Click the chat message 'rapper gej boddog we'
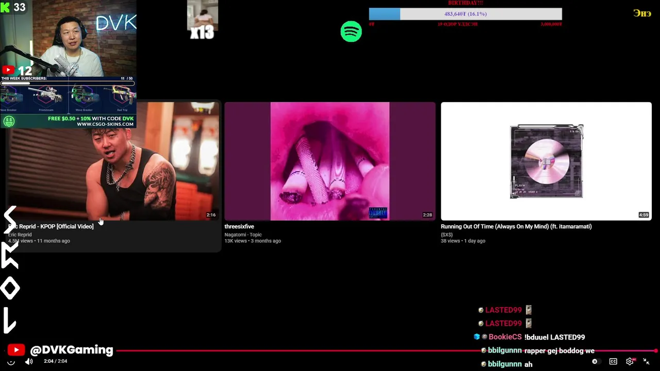The image size is (660, 371). 559,350
